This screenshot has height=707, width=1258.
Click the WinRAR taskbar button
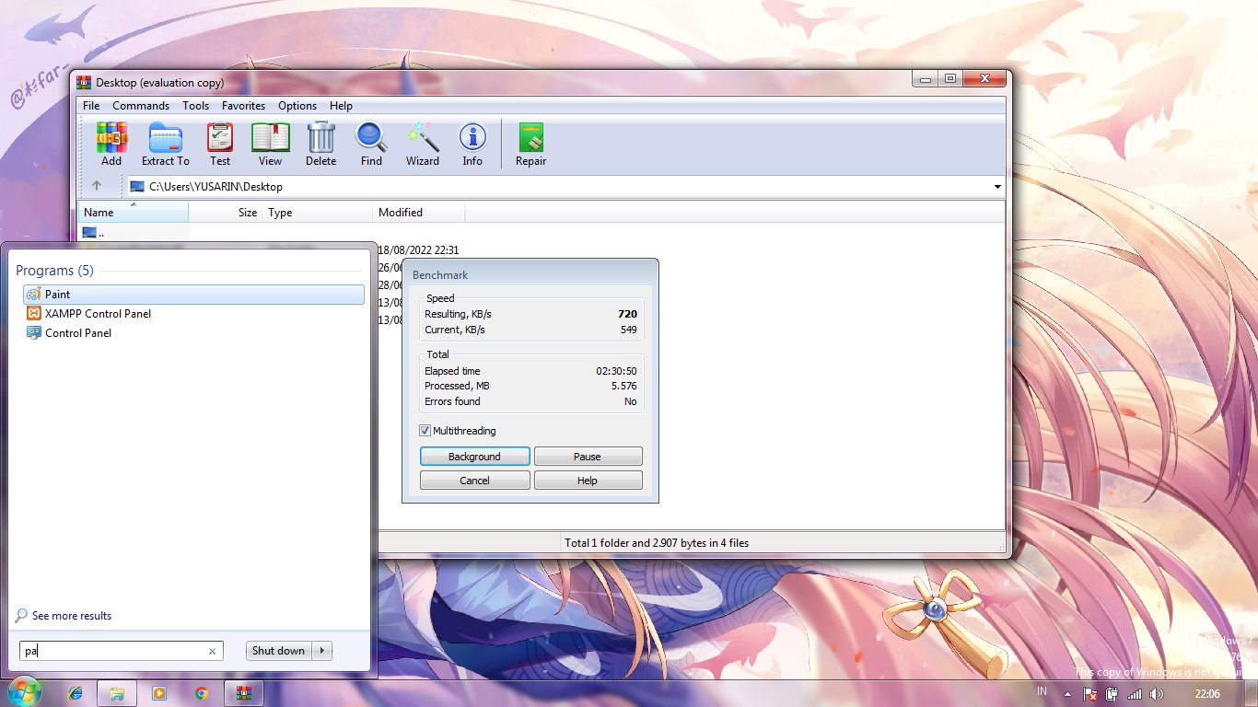point(244,693)
